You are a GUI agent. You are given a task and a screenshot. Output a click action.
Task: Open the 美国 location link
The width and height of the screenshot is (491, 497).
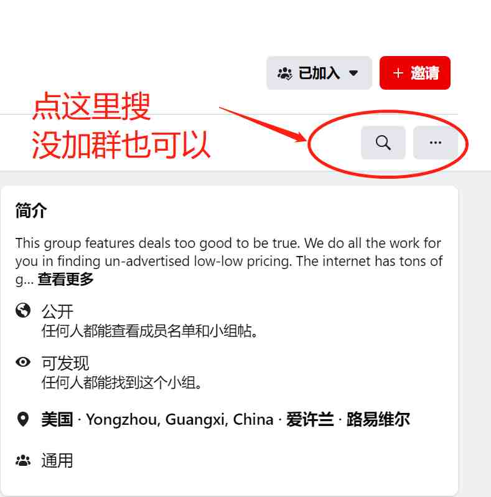click(x=57, y=419)
